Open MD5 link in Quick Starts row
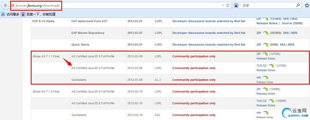 (291, 45)
